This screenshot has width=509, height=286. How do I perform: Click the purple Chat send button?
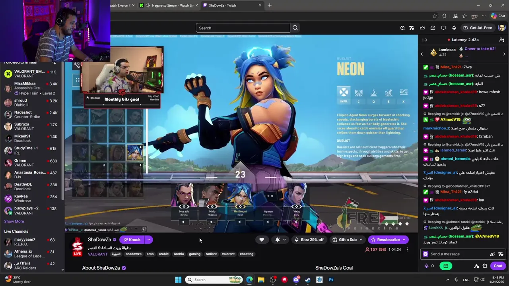(498, 266)
